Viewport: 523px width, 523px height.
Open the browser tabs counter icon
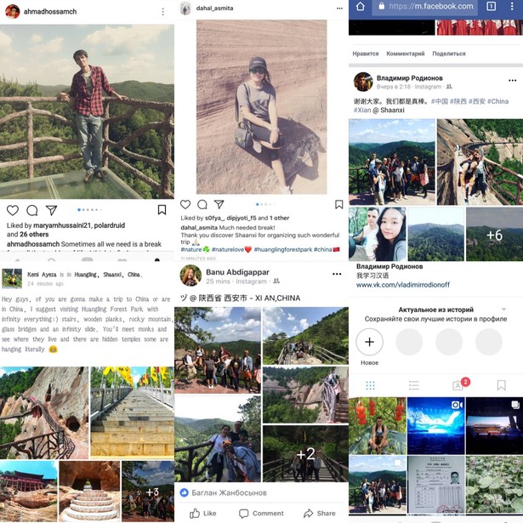(x=491, y=6)
